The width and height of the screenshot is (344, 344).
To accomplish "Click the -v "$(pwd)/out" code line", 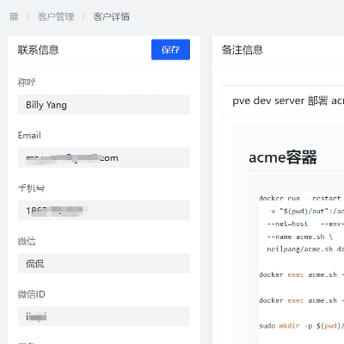I will [x=305, y=212].
